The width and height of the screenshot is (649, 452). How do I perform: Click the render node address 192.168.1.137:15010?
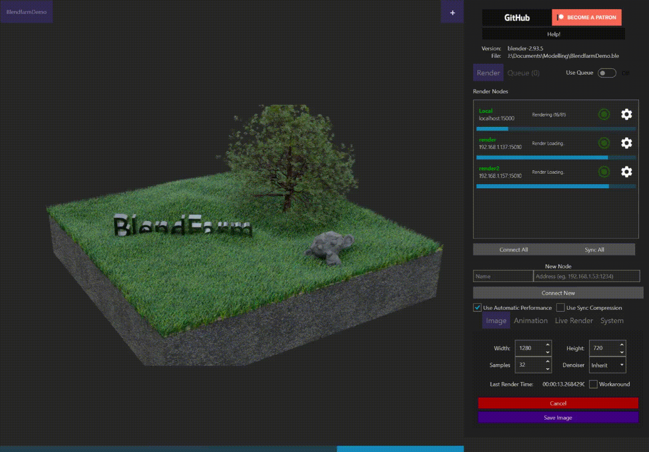click(500, 147)
